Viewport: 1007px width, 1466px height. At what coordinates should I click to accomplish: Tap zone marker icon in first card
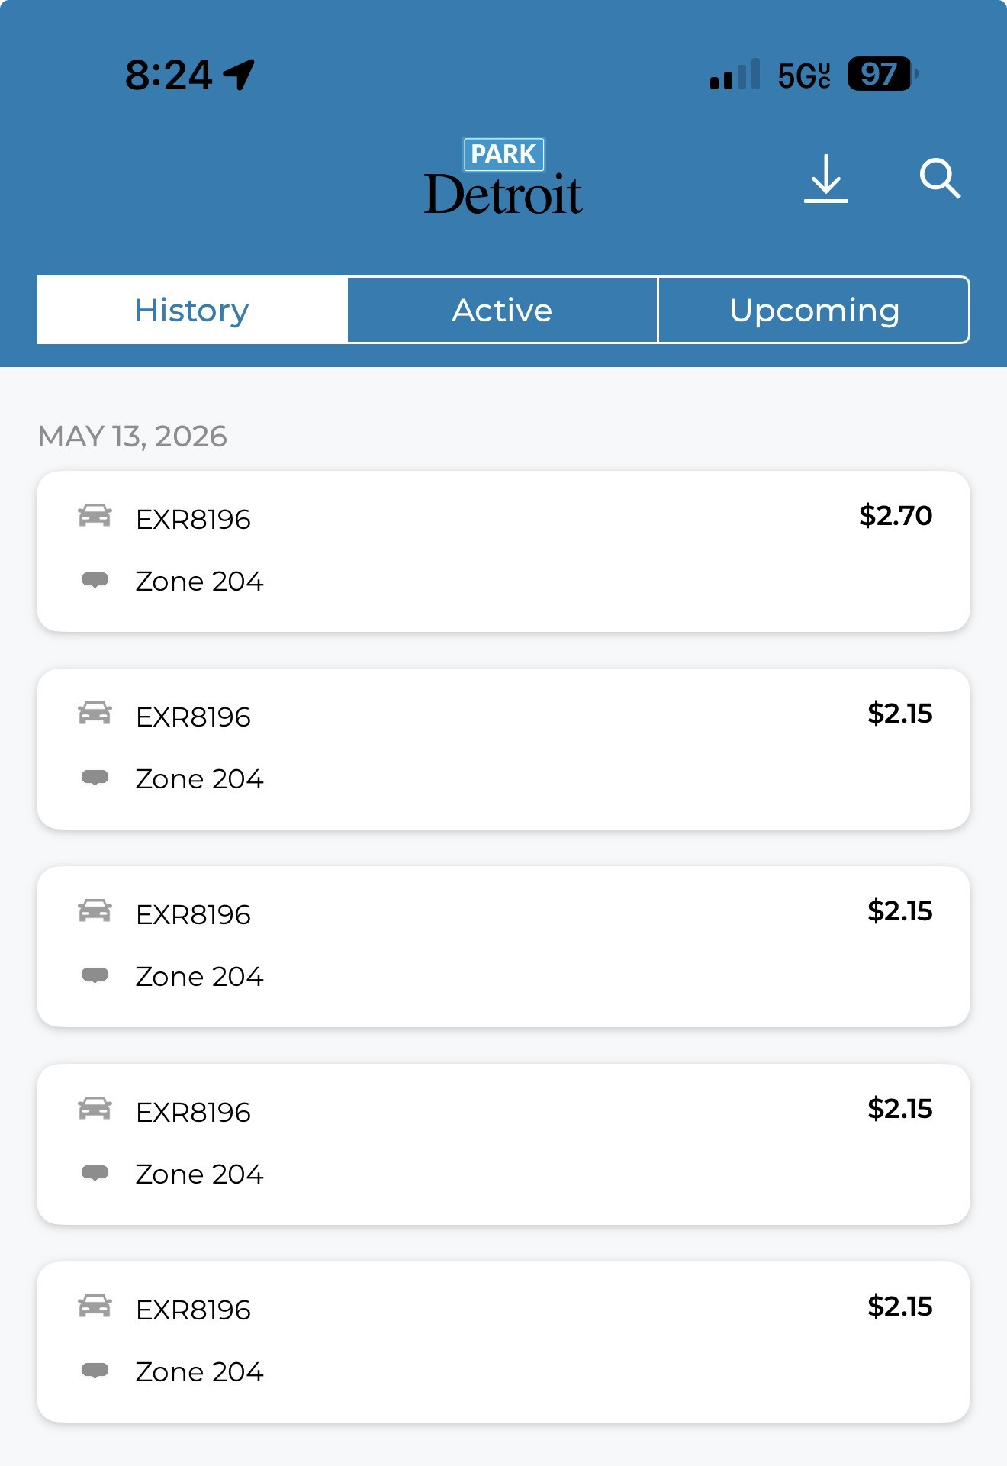pos(95,581)
